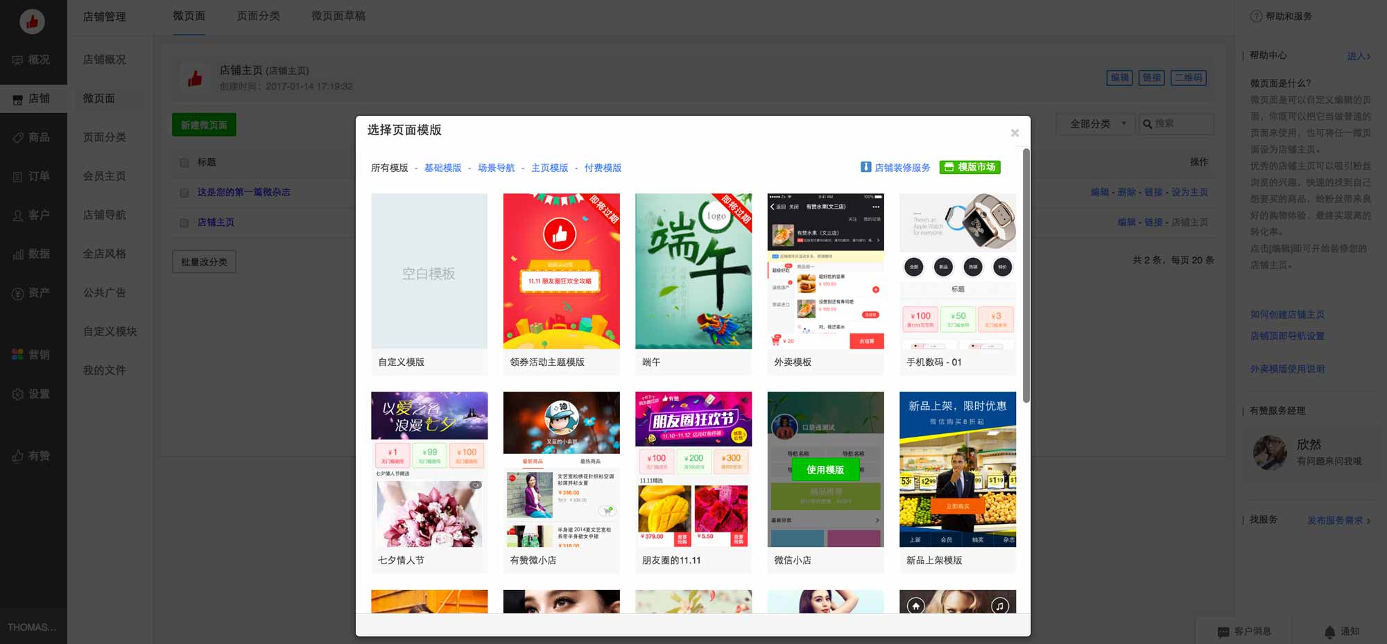Open 公共广告 in the submenu
Viewport: 1387px width, 644px height.
point(105,293)
